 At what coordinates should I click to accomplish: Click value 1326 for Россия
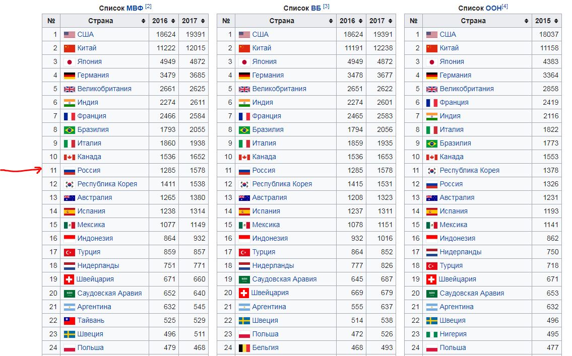point(550,184)
